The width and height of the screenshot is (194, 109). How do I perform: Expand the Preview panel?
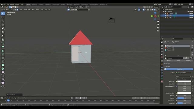[x=168, y=64]
